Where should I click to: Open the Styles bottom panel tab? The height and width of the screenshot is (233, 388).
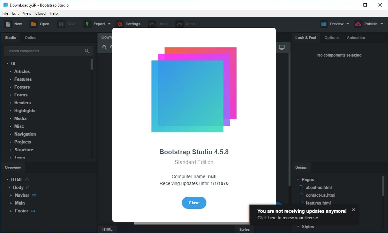244,229
